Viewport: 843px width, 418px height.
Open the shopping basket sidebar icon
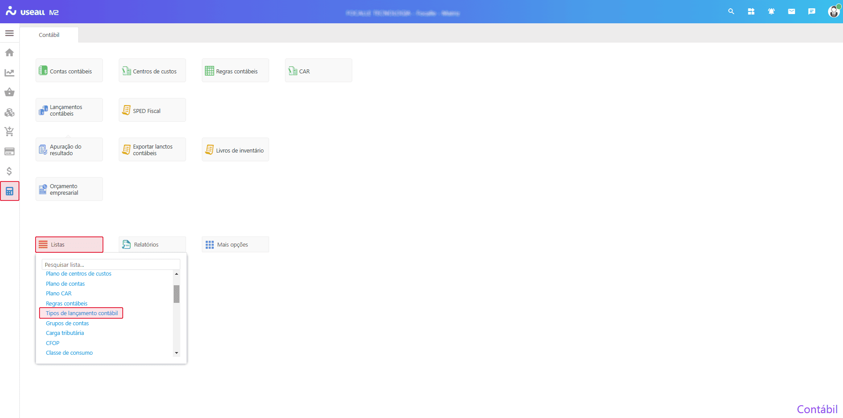pyautogui.click(x=9, y=92)
